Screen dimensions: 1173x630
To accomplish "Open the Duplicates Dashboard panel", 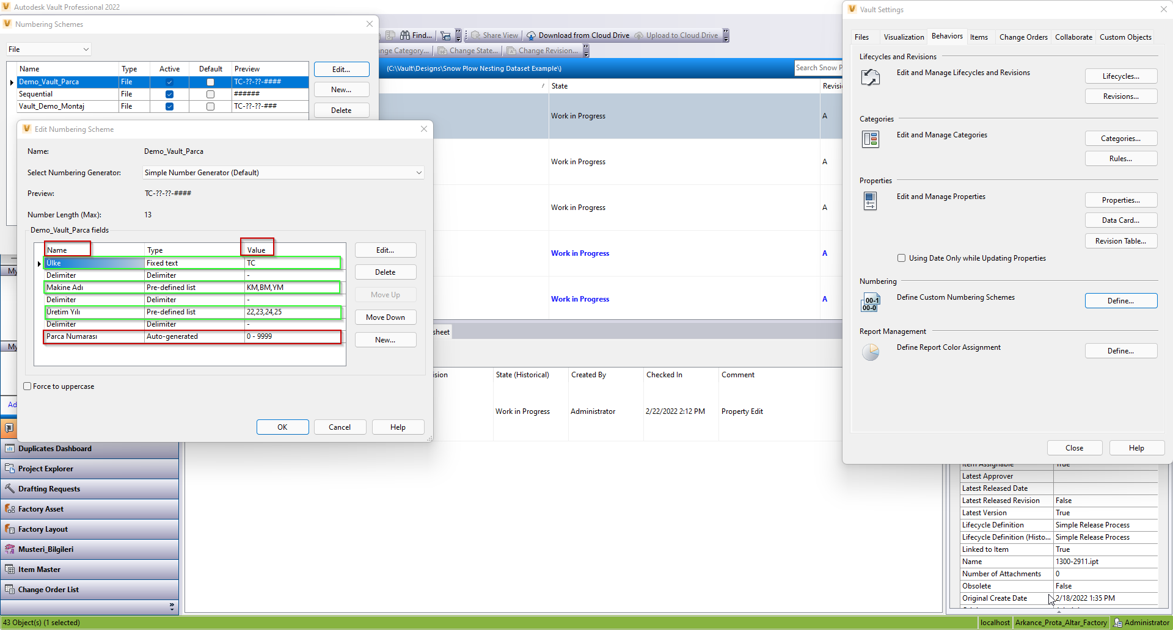I will point(55,449).
